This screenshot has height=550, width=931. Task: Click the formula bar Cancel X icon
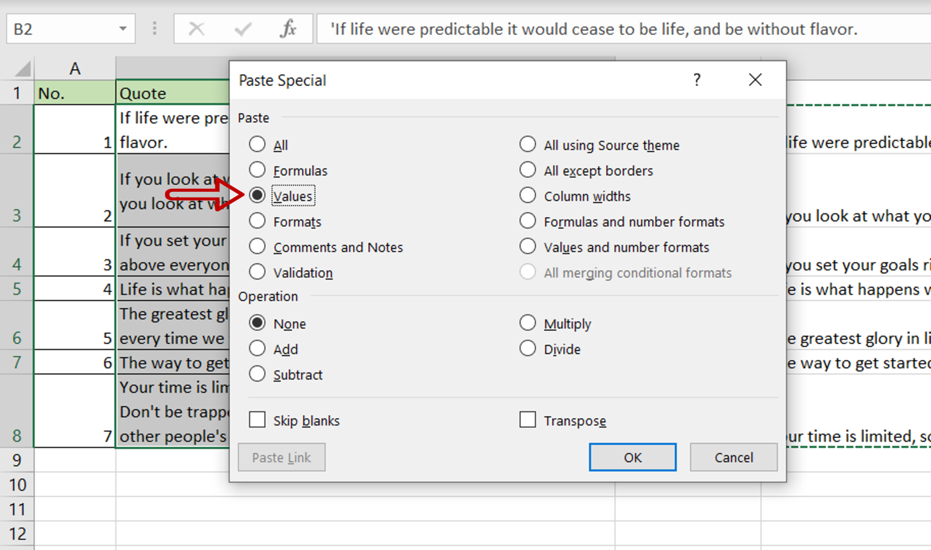click(x=196, y=29)
